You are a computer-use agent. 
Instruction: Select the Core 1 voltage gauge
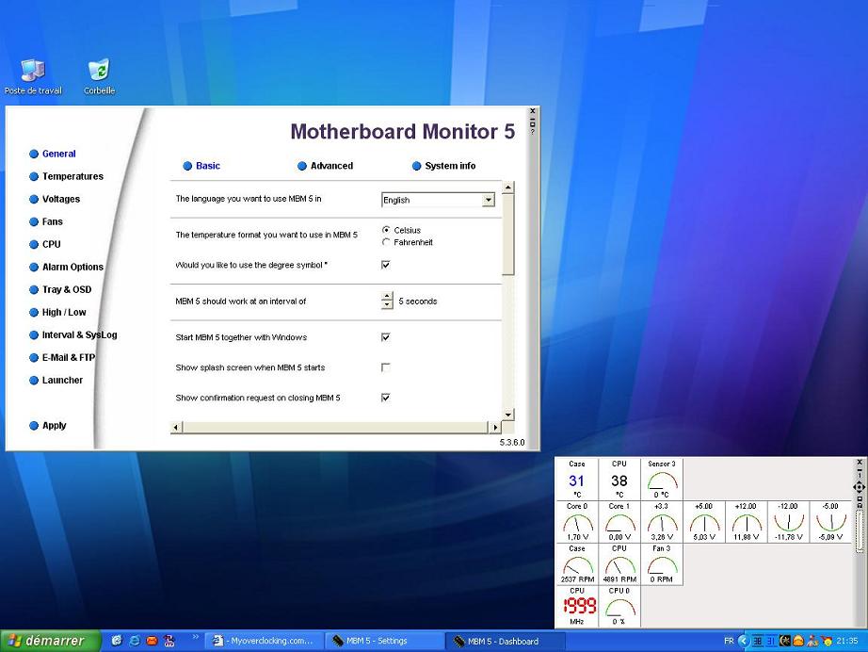tap(619, 522)
